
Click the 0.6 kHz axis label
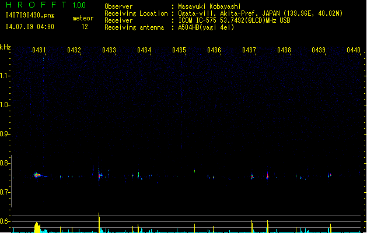5,221
